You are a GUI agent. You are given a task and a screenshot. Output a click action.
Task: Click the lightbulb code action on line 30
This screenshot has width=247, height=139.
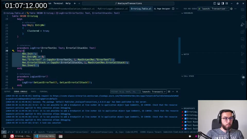point(13,51)
